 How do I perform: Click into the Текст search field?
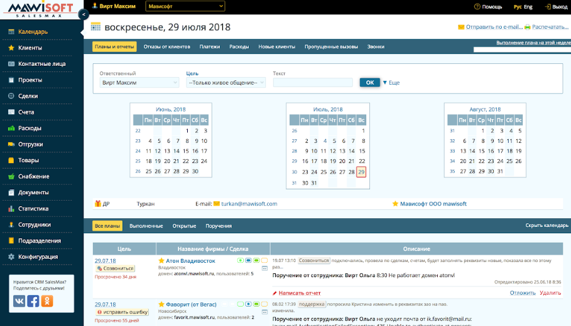coord(313,83)
